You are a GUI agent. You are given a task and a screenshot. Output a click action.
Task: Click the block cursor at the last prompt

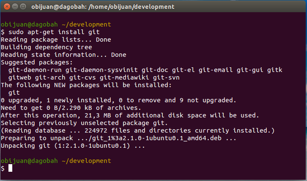(11, 168)
